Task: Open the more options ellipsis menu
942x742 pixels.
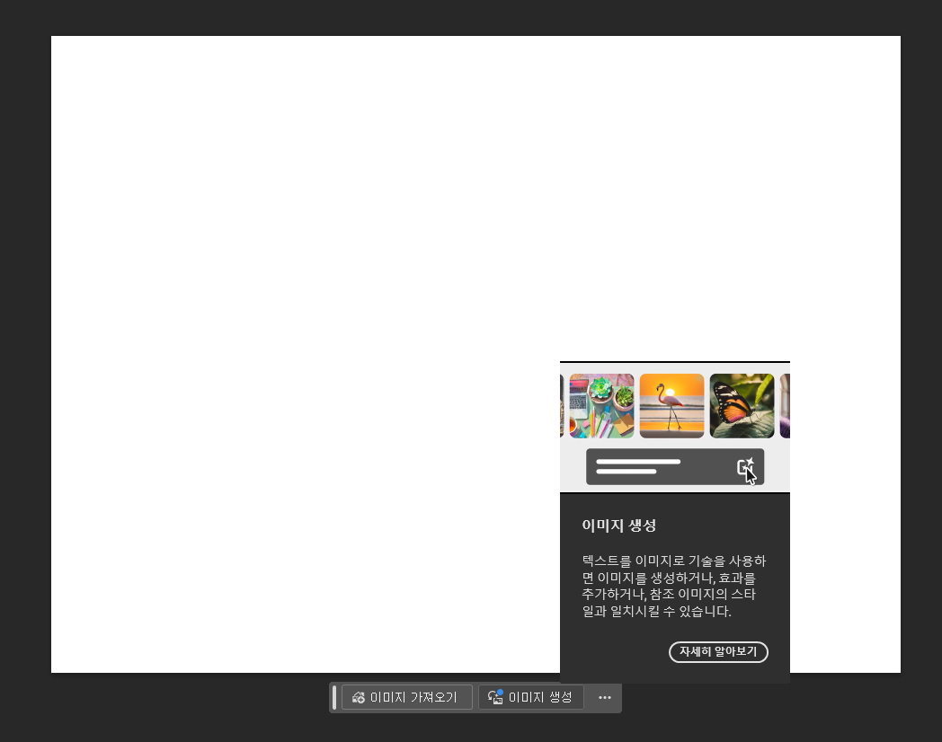Action: pos(604,697)
